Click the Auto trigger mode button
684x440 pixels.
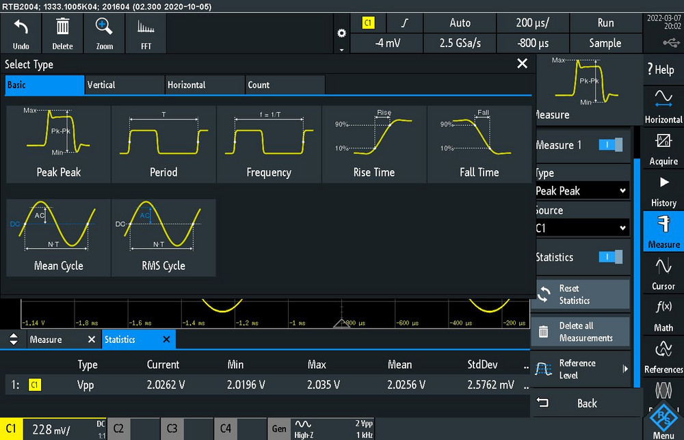click(460, 23)
